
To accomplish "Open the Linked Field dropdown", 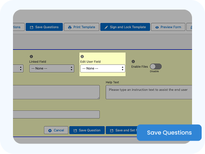I will tap(52, 68).
